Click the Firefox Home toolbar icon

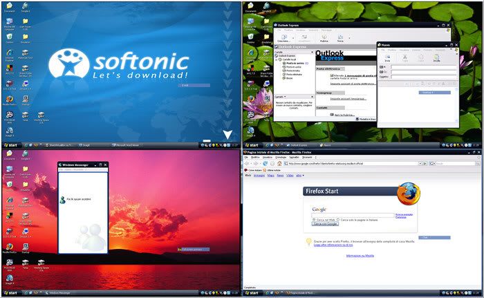coord(279,163)
